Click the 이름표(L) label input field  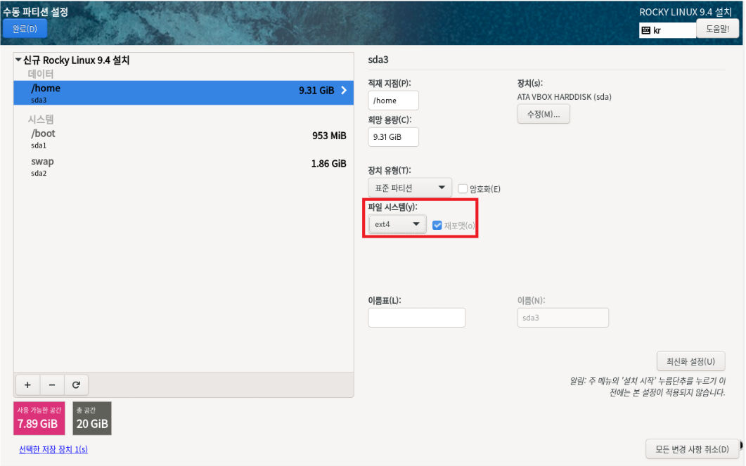point(416,318)
